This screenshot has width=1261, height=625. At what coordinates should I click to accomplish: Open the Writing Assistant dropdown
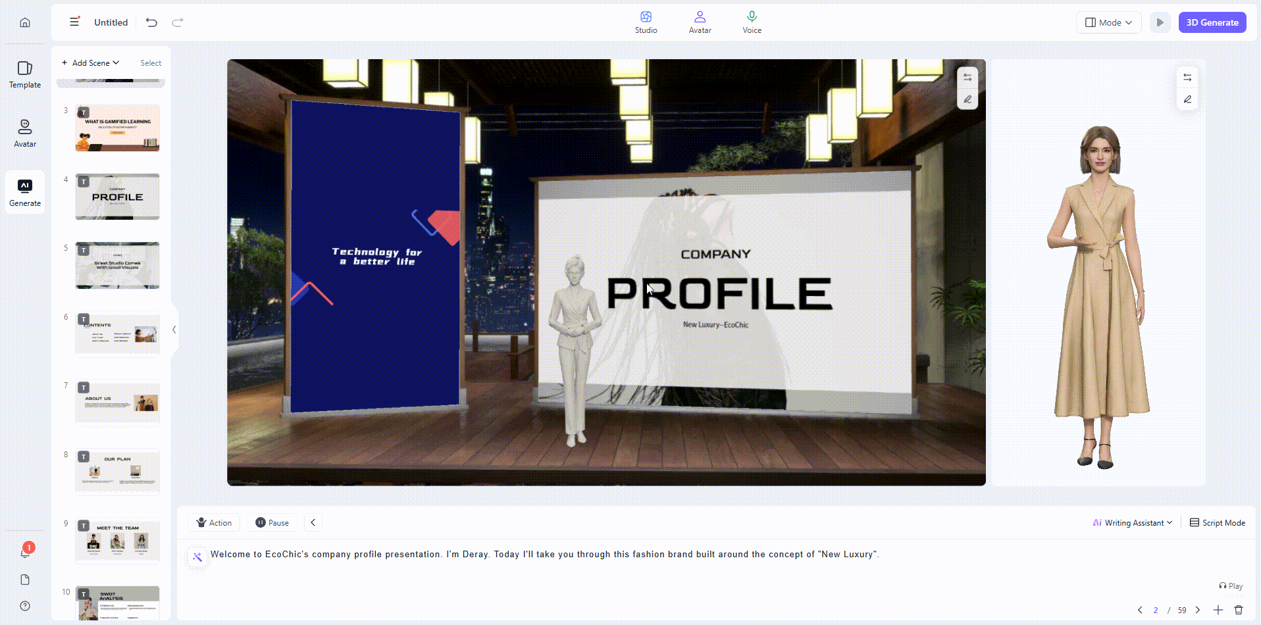point(1132,523)
